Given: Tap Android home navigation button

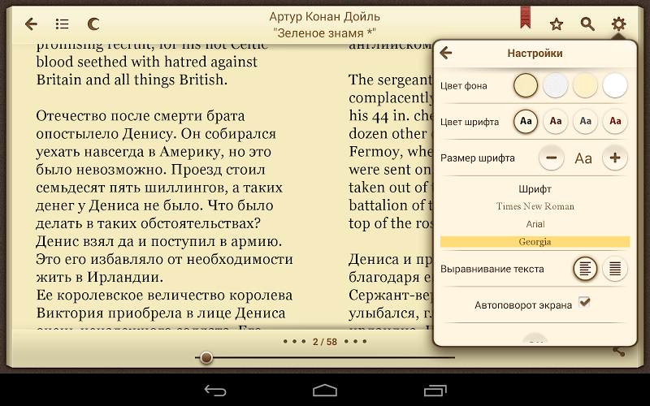Looking at the screenshot, I should [325, 391].
